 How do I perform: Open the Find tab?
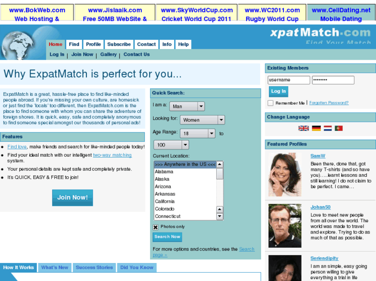tap(74, 44)
